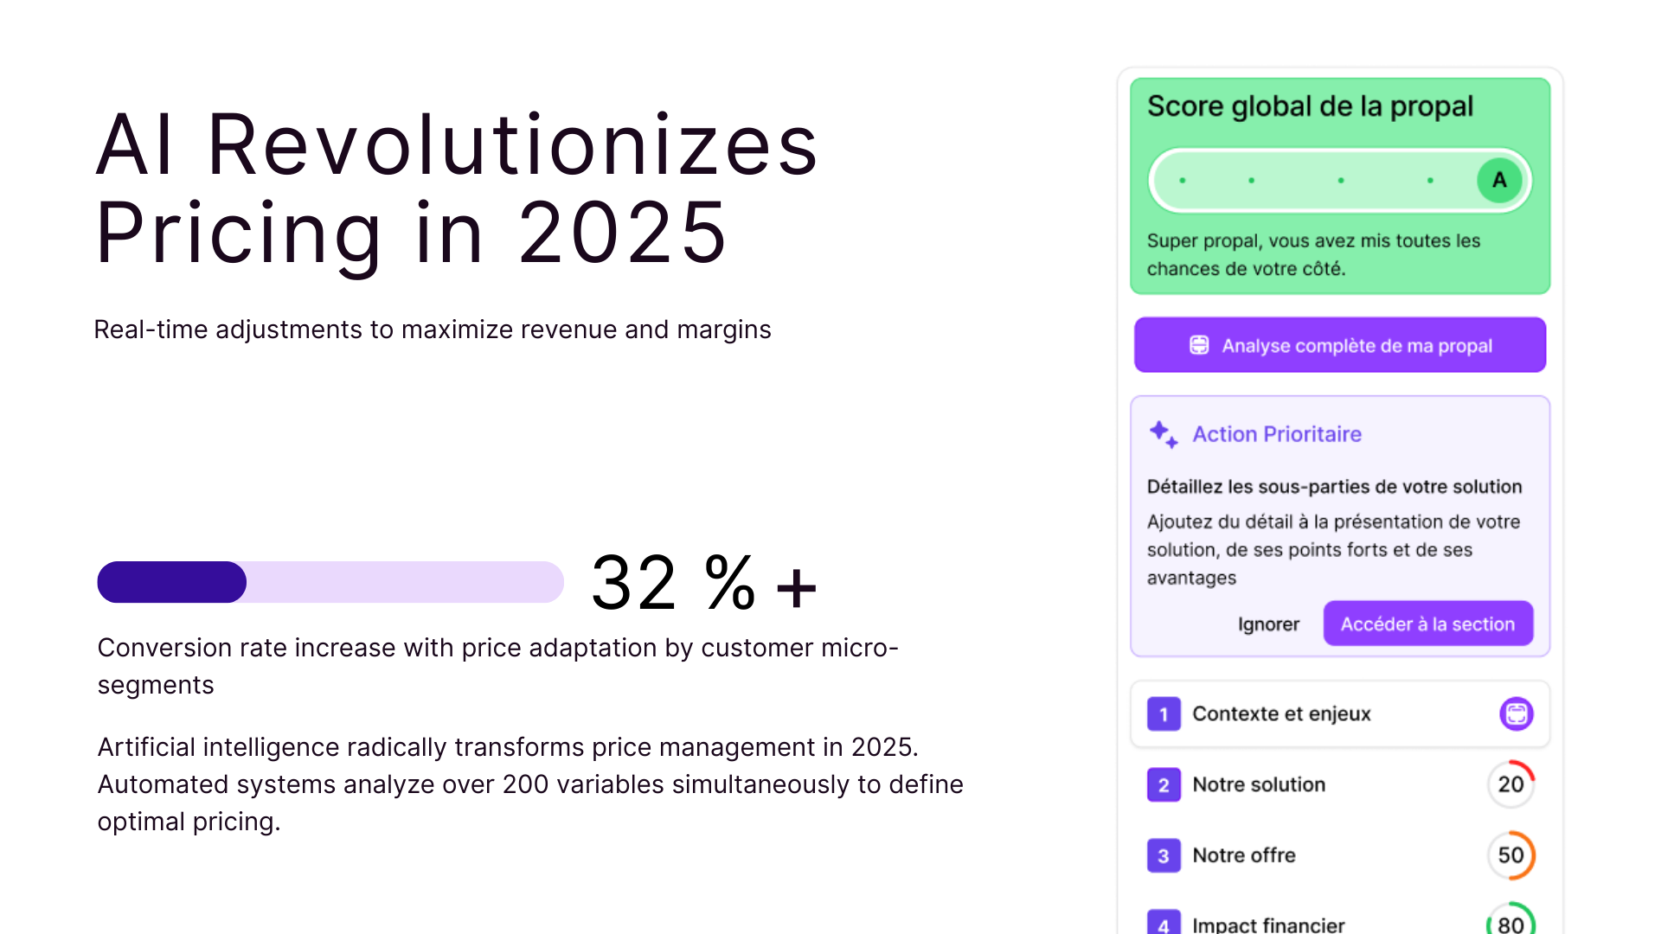Click the badge 3 next to Notre offre
The image size is (1661, 934).
1163,855
